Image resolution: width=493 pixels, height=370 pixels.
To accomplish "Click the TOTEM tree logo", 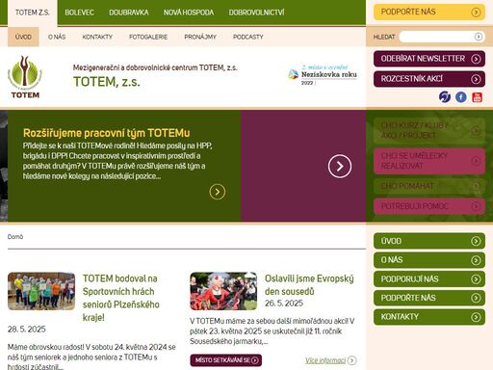I will 25,77.
